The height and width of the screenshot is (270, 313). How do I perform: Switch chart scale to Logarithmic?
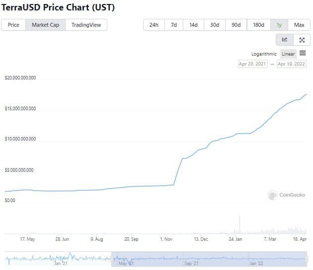[264, 54]
